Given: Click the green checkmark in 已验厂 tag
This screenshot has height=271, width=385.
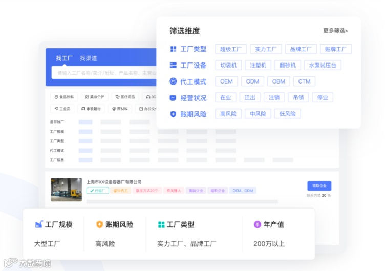Looking at the screenshot, I should click(92, 191).
